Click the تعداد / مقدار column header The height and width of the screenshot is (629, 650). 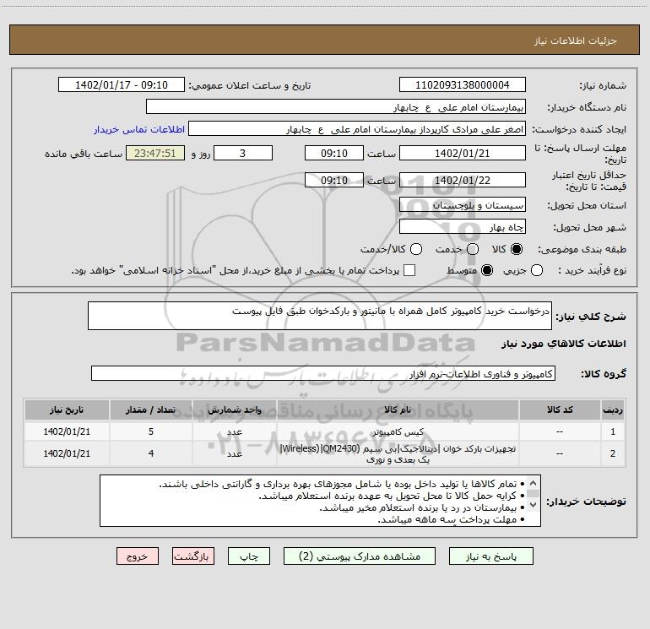[x=151, y=410]
